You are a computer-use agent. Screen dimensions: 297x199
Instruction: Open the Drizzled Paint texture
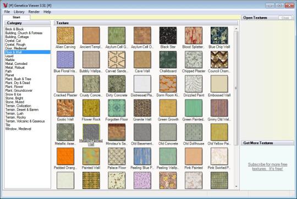pyautogui.click(x=194, y=84)
